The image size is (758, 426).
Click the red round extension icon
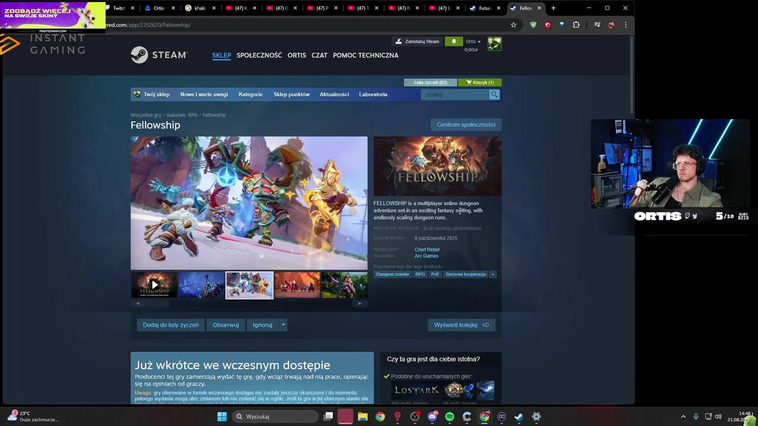[547, 25]
